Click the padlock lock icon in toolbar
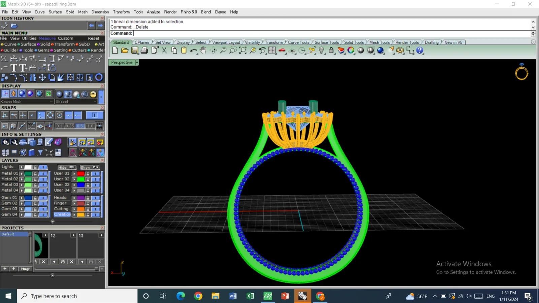Screen dimensions: 539x303 [331, 50]
